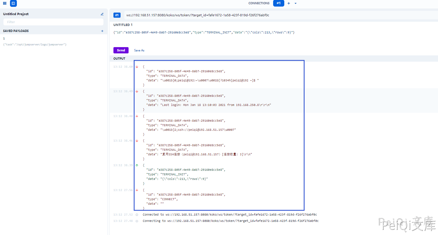Image resolution: width=438 pixels, height=235 pixels.
Task: Click the Save As link
Action: [139, 50]
